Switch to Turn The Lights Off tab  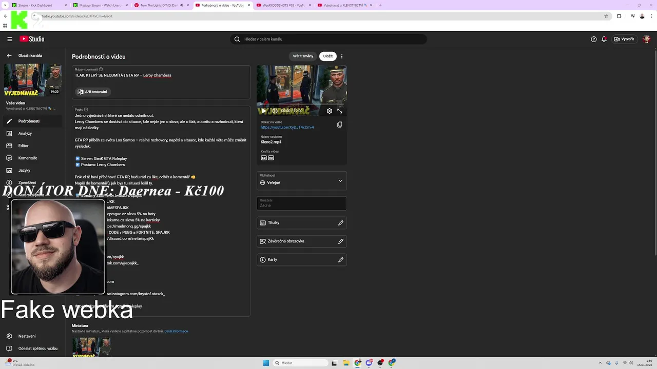(161, 5)
